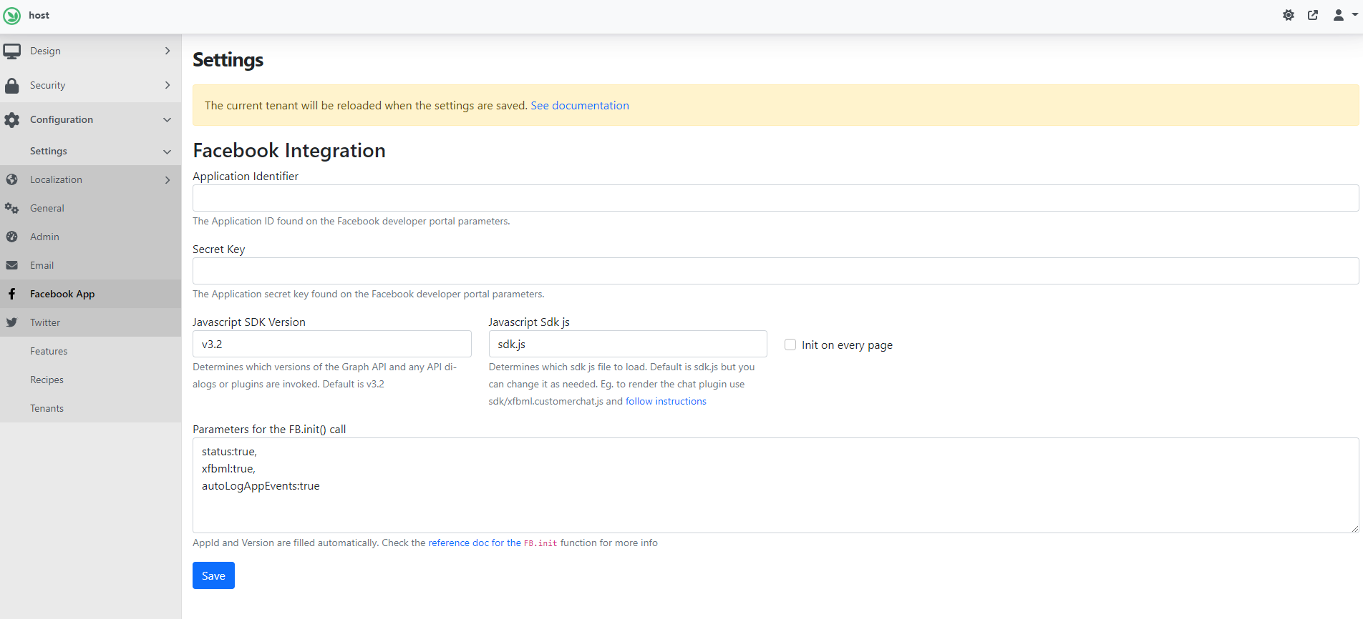This screenshot has width=1363, height=619.
Task: Click the Design monitor icon
Action: point(11,51)
